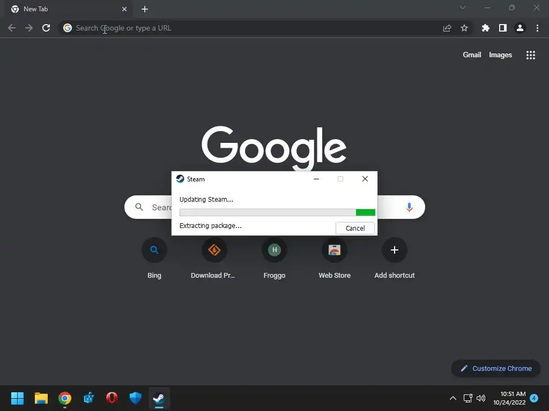Click the Steam logo in dialog title

click(x=180, y=179)
